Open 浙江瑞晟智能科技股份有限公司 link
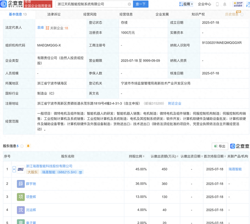 tap(49, 166)
